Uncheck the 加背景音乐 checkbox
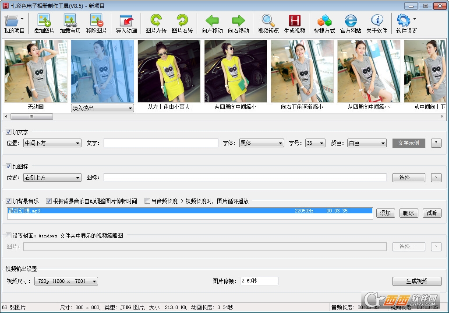 9,201
